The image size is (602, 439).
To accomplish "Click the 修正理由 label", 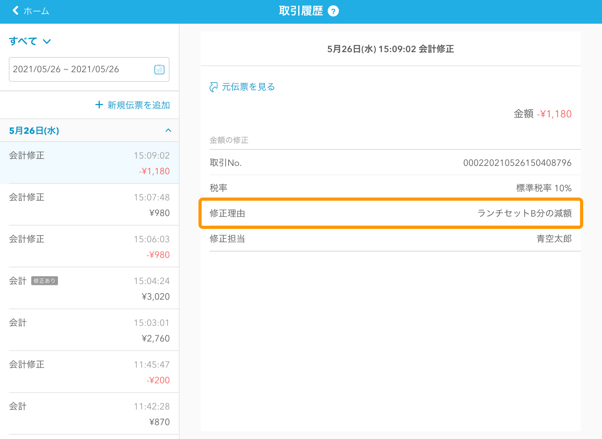I will [x=227, y=213].
